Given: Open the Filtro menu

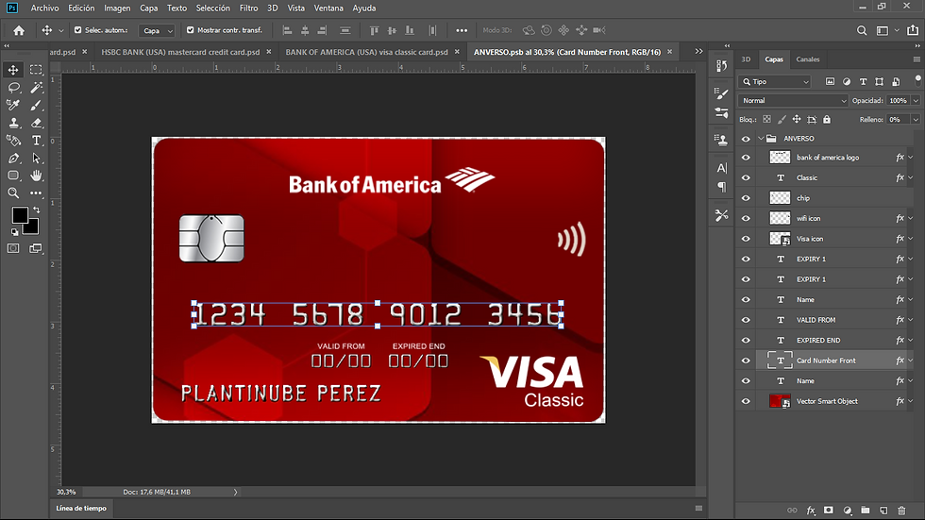Looking at the screenshot, I should pyautogui.click(x=248, y=8).
